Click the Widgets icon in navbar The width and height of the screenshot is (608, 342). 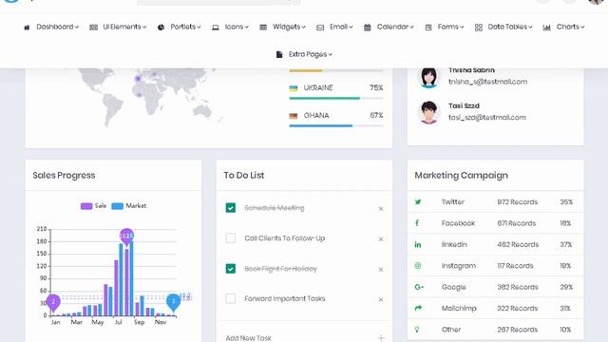263,28
